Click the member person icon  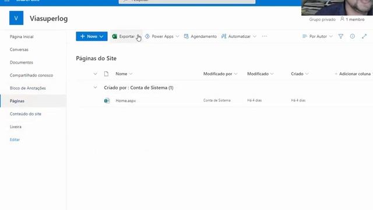[342, 19]
